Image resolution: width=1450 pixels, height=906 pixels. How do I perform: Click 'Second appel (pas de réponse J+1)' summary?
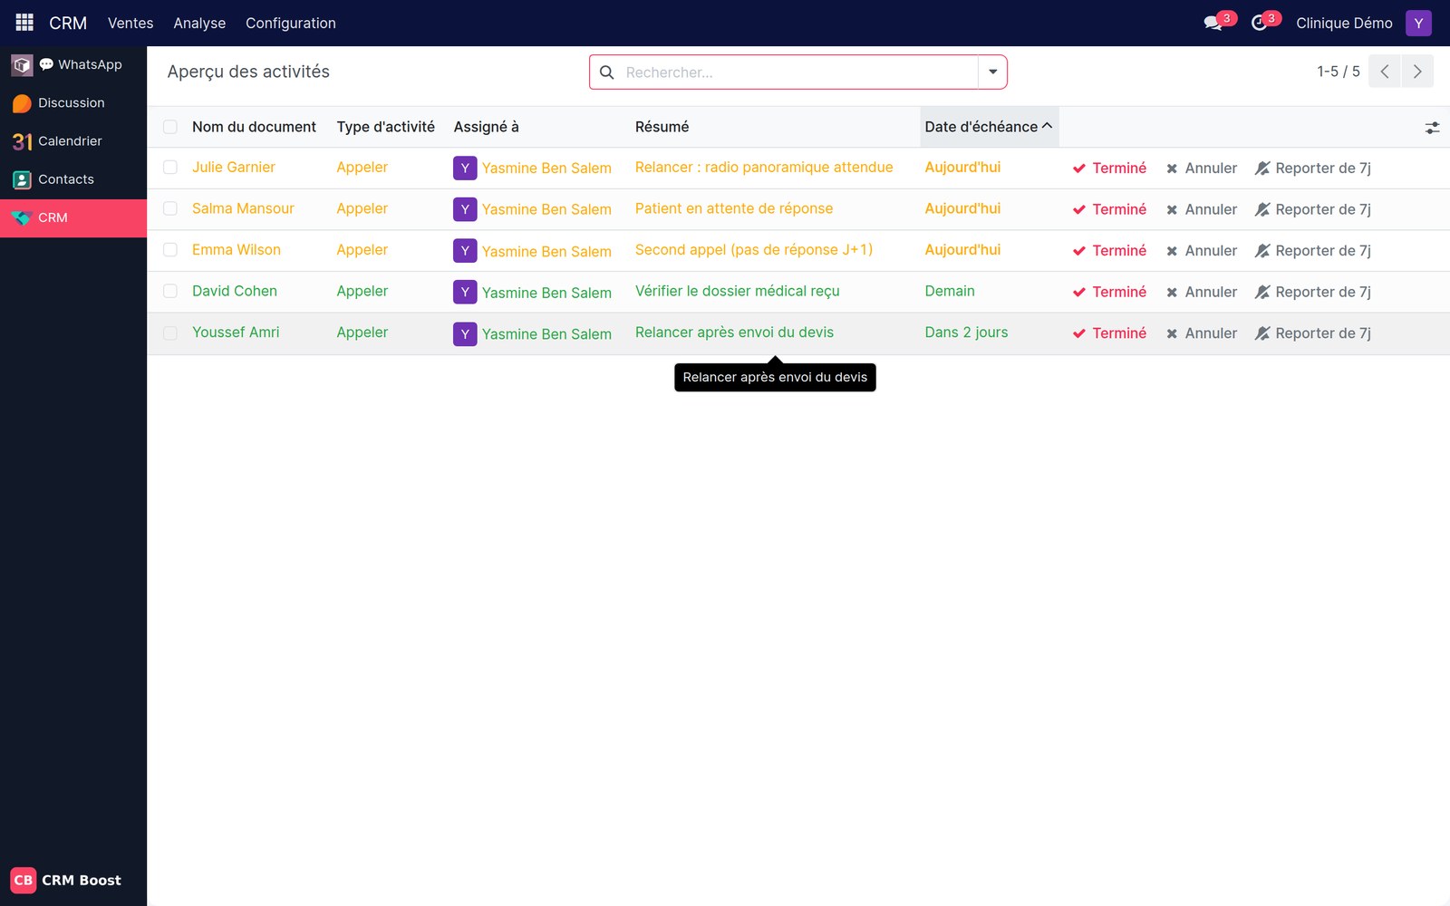click(x=754, y=250)
